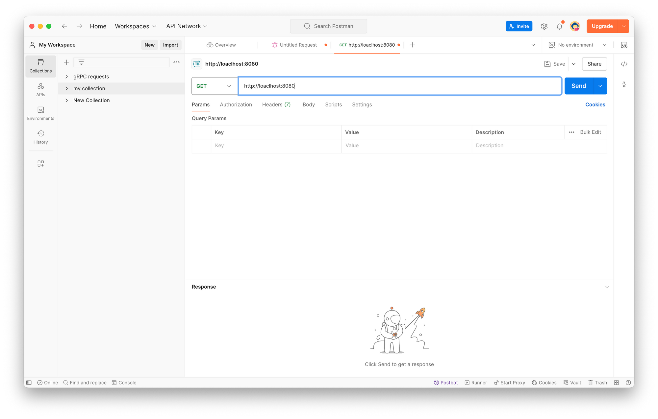Click the Send button

coord(578,86)
